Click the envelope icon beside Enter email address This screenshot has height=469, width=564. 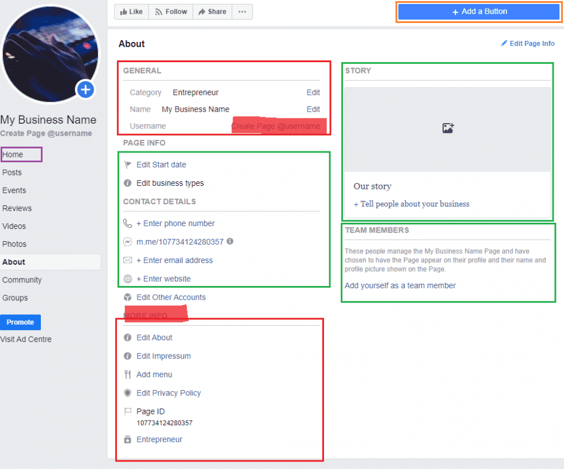(128, 260)
